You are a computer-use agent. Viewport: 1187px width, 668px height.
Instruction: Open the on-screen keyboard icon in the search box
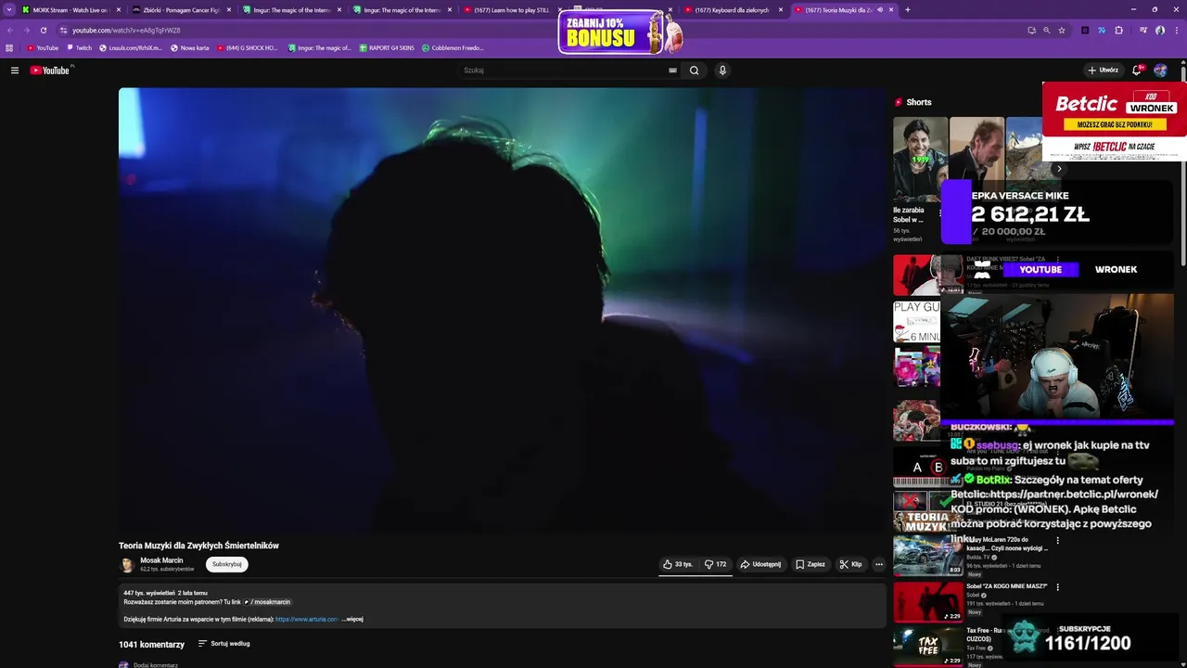(672, 71)
